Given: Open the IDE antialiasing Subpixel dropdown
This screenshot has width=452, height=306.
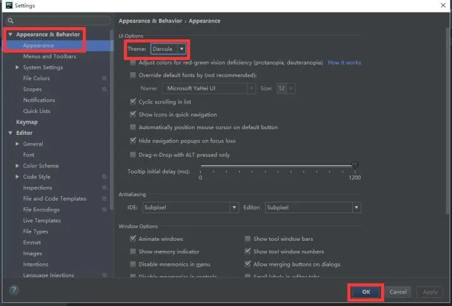Looking at the screenshot, I should [190, 208].
